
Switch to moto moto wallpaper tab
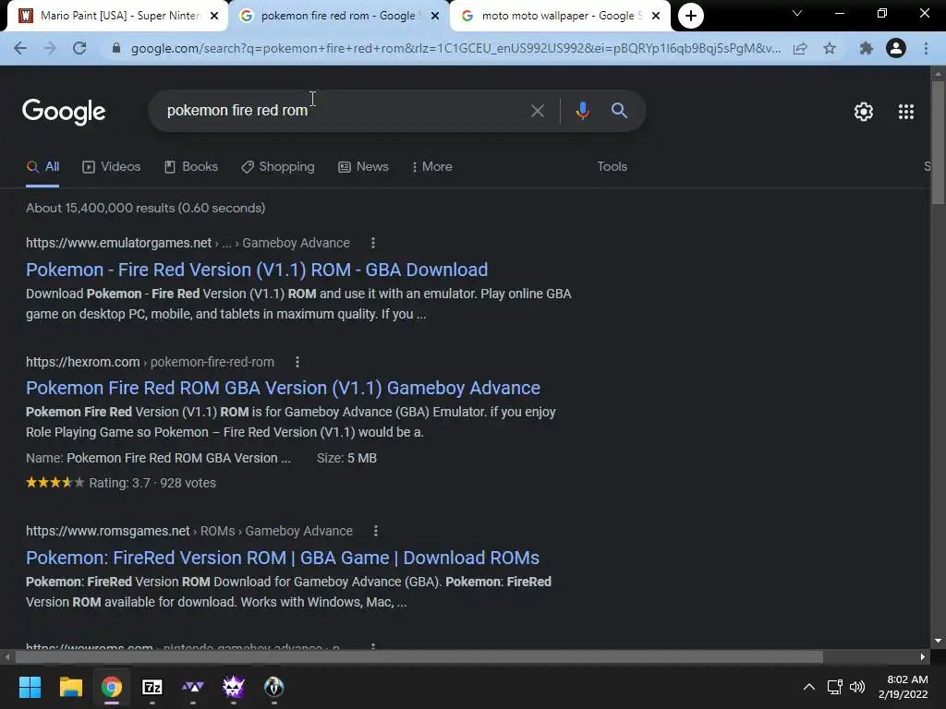point(562,16)
